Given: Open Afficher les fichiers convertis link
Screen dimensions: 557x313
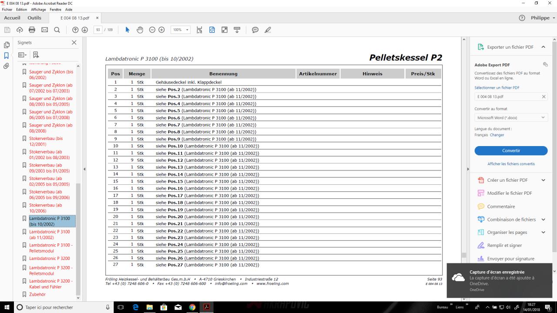Looking at the screenshot, I should (x=511, y=164).
